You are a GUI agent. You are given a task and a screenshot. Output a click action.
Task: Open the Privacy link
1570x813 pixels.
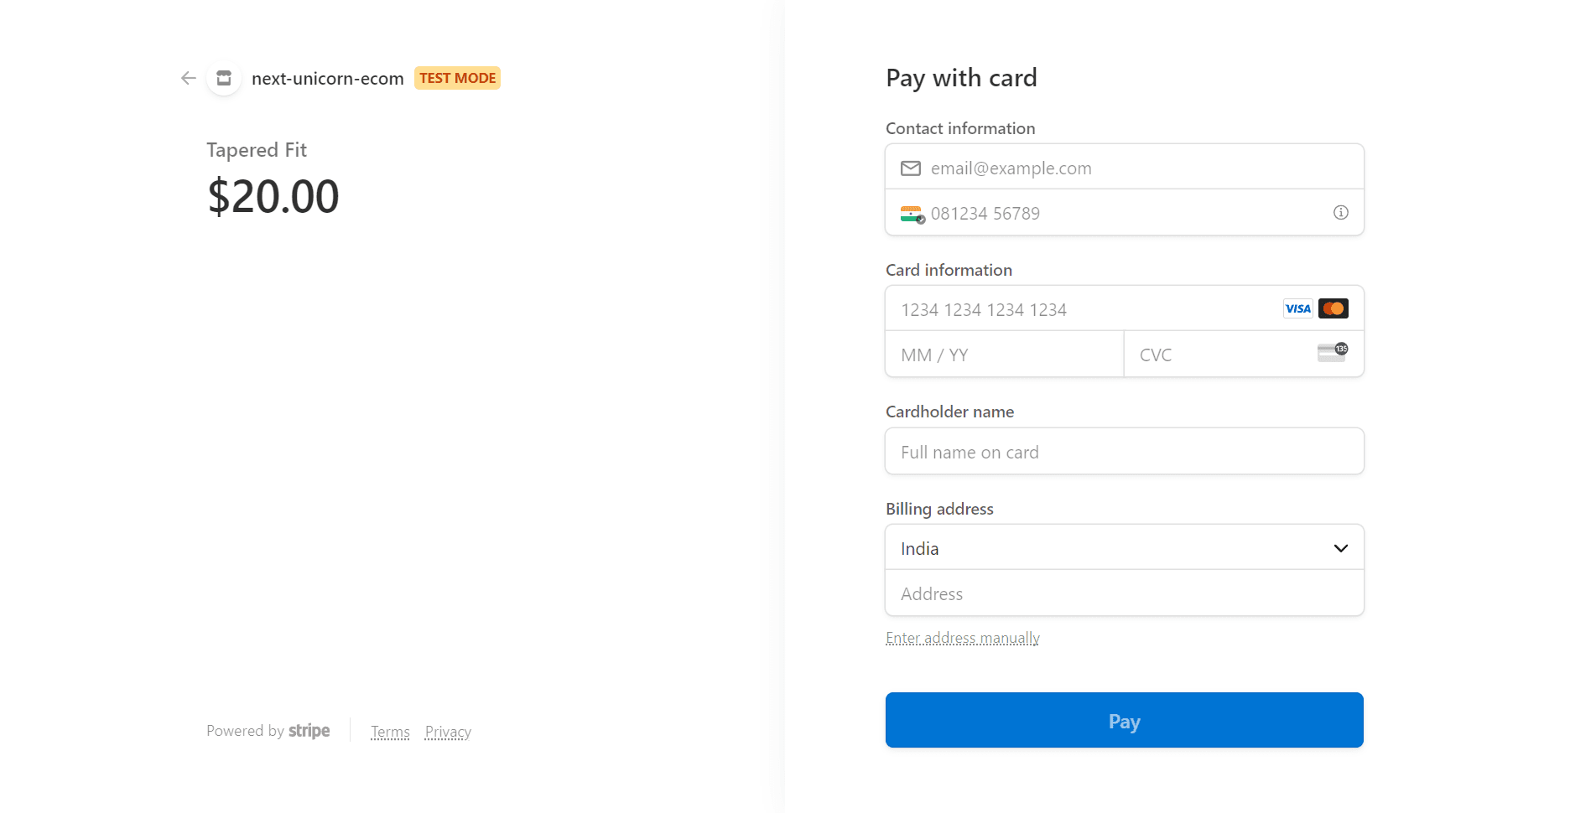[x=448, y=732]
